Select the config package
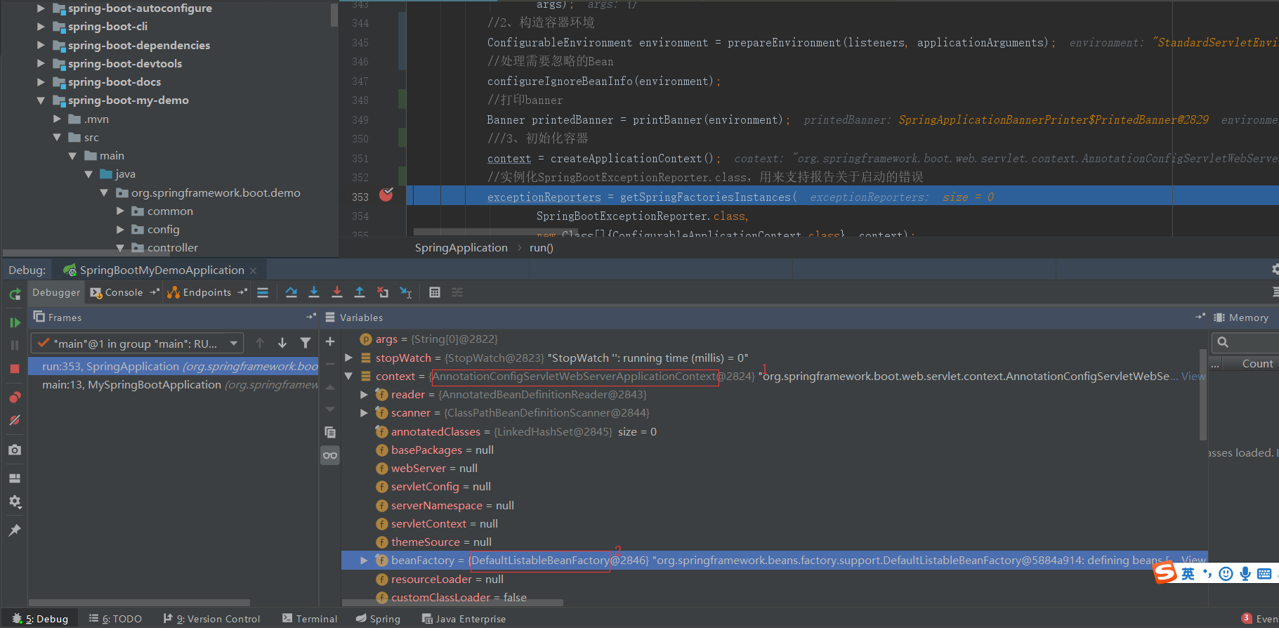 [x=163, y=230]
